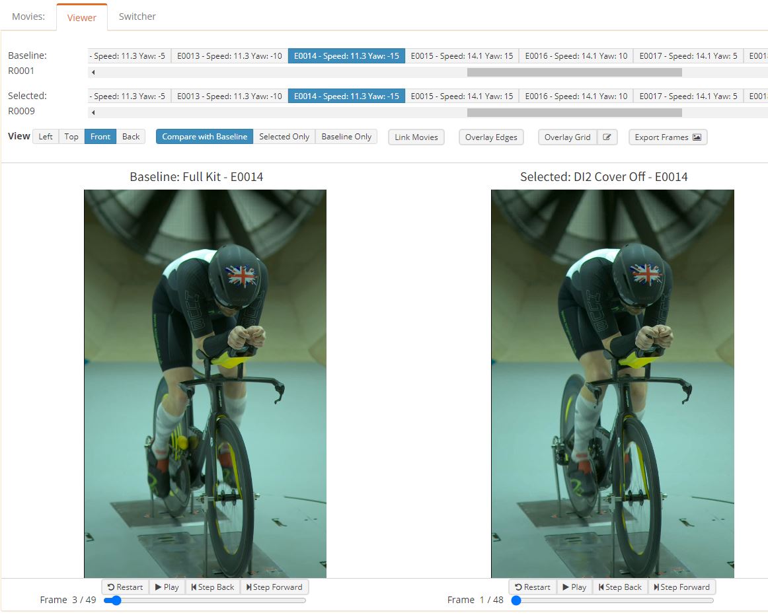Play the baseline movie

pyautogui.click(x=167, y=587)
